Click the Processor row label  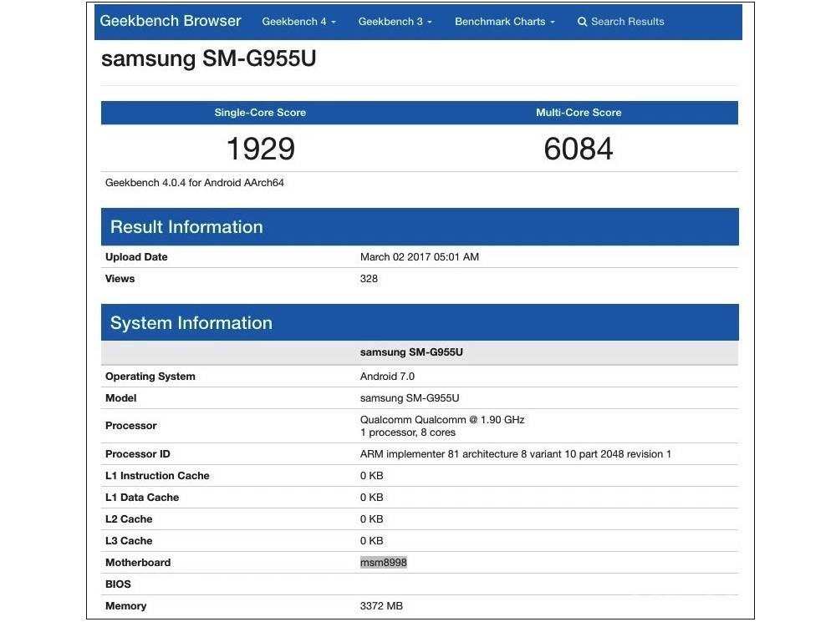pyautogui.click(x=131, y=426)
